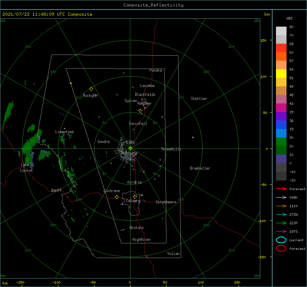Click the Didsbury label
307x287 pixels.
tap(129, 153)
